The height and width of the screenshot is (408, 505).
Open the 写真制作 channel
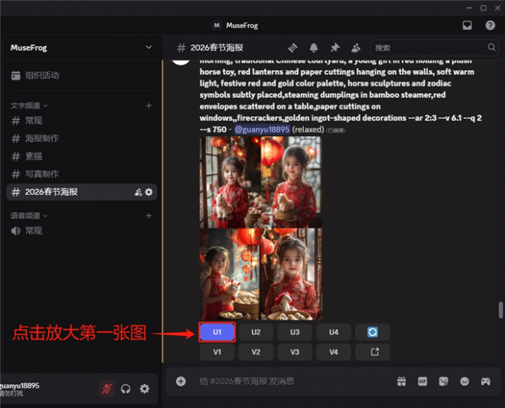click(x=82, y=174)
